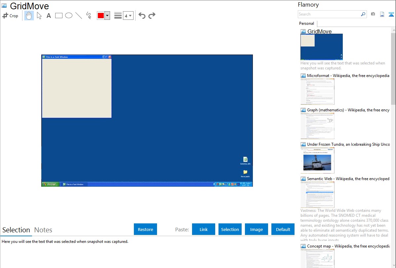Image resolution: width=396 pixels, height=268 pixels.
Task: Select the Microformat - Wikipedia title text
Action: pos(348,76)
